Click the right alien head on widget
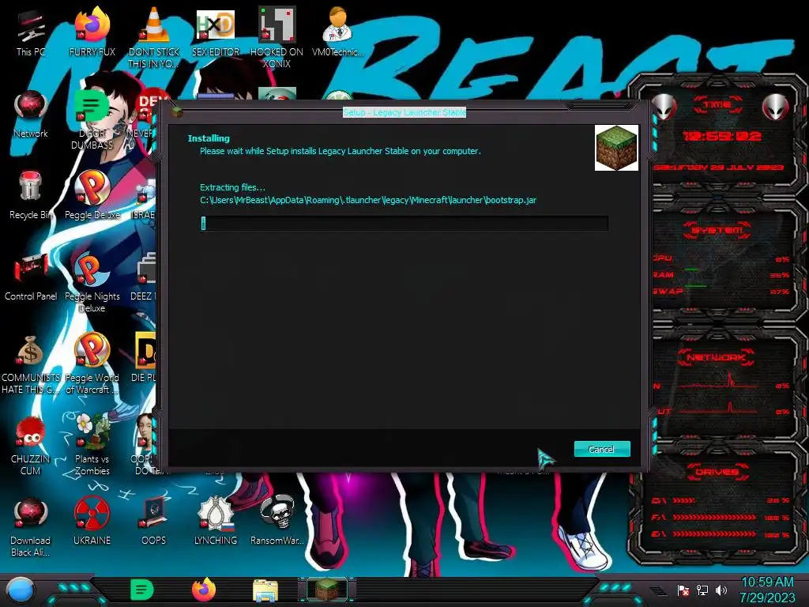The height and width of the screenshot is (607, 809). click(775, 107)
